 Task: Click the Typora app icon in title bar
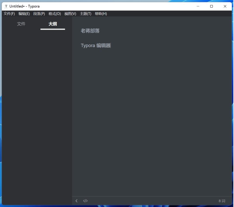coord(6,6)
